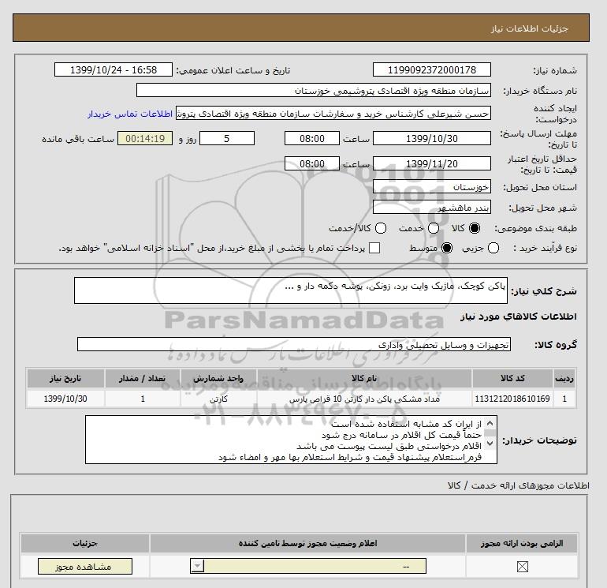
Task: Click the response deadline date 1399/10/30 field
Action: (x=432, y=138)
